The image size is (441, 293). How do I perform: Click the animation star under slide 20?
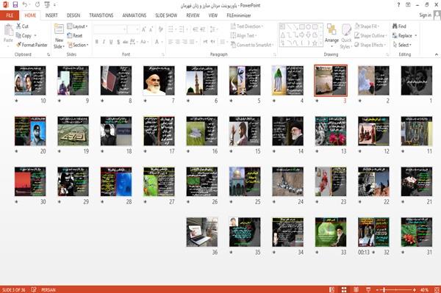(x=17, y=151)
